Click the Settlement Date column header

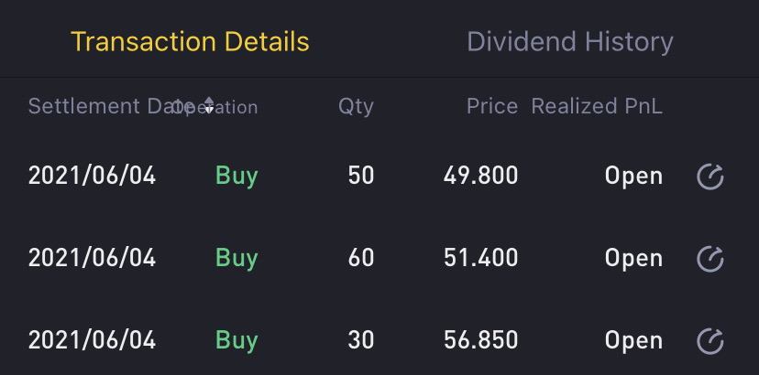[96, 106]
